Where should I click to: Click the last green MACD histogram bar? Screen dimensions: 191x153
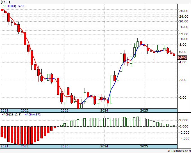coord(174,126)
